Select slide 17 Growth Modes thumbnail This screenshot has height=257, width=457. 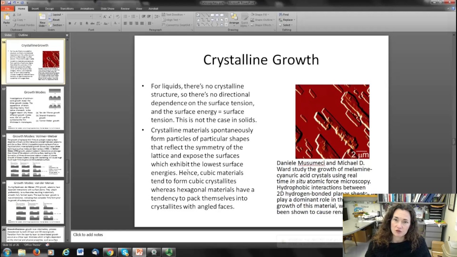pyautogui.click(x=35, y=109)
